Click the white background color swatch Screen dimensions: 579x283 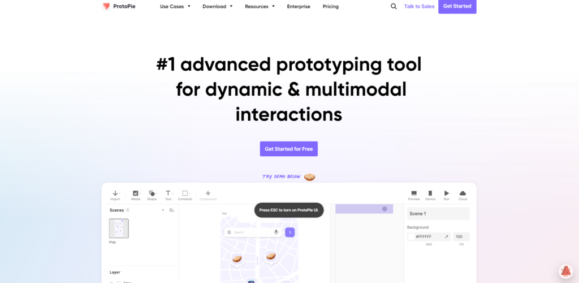click(x=412, y=237)
